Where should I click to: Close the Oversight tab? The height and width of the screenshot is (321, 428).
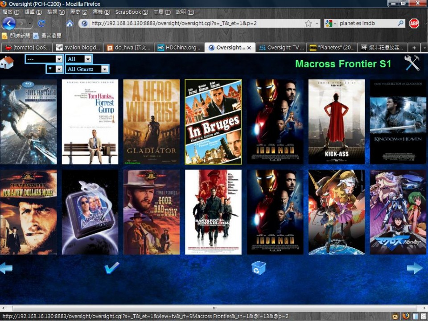click(x=249, y=48)
